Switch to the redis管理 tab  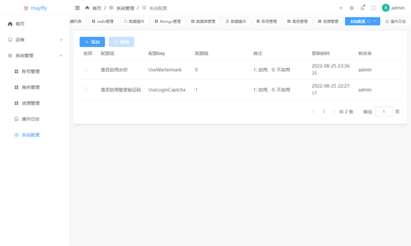(x=102, y=21)
